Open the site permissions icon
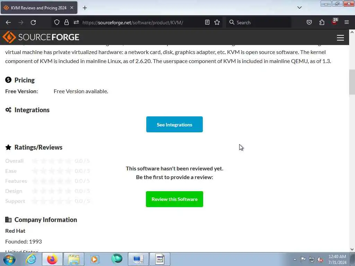This screenshot has width=355, height=266. (76, 22)
